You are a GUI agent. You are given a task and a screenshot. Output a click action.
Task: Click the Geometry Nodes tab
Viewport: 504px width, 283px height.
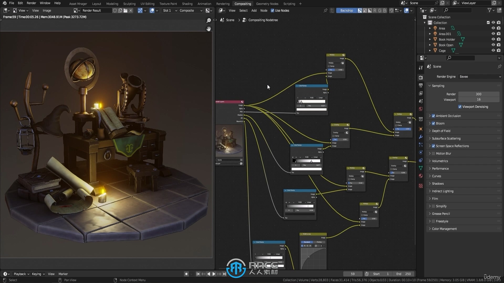266,3
